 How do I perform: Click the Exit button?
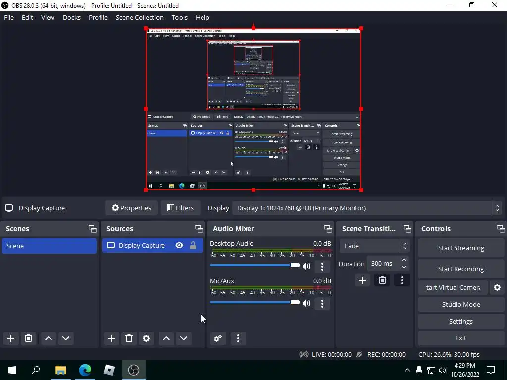[x=461, y=338]
